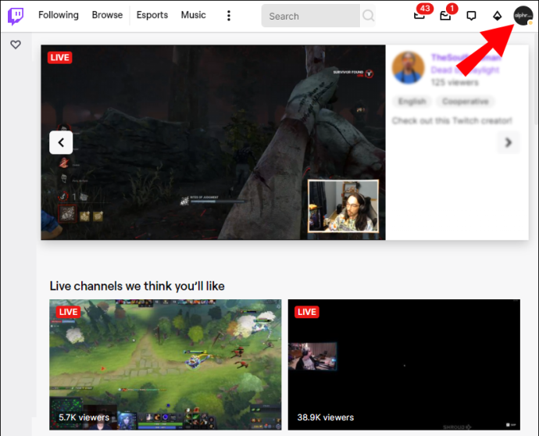539x436 pixels.
Task: Click the Get Bits diamond icon
Action: (x=497, y=16)
